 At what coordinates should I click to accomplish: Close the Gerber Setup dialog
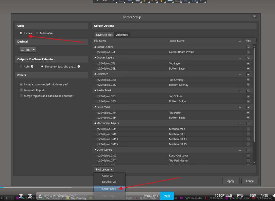point(254,16)
